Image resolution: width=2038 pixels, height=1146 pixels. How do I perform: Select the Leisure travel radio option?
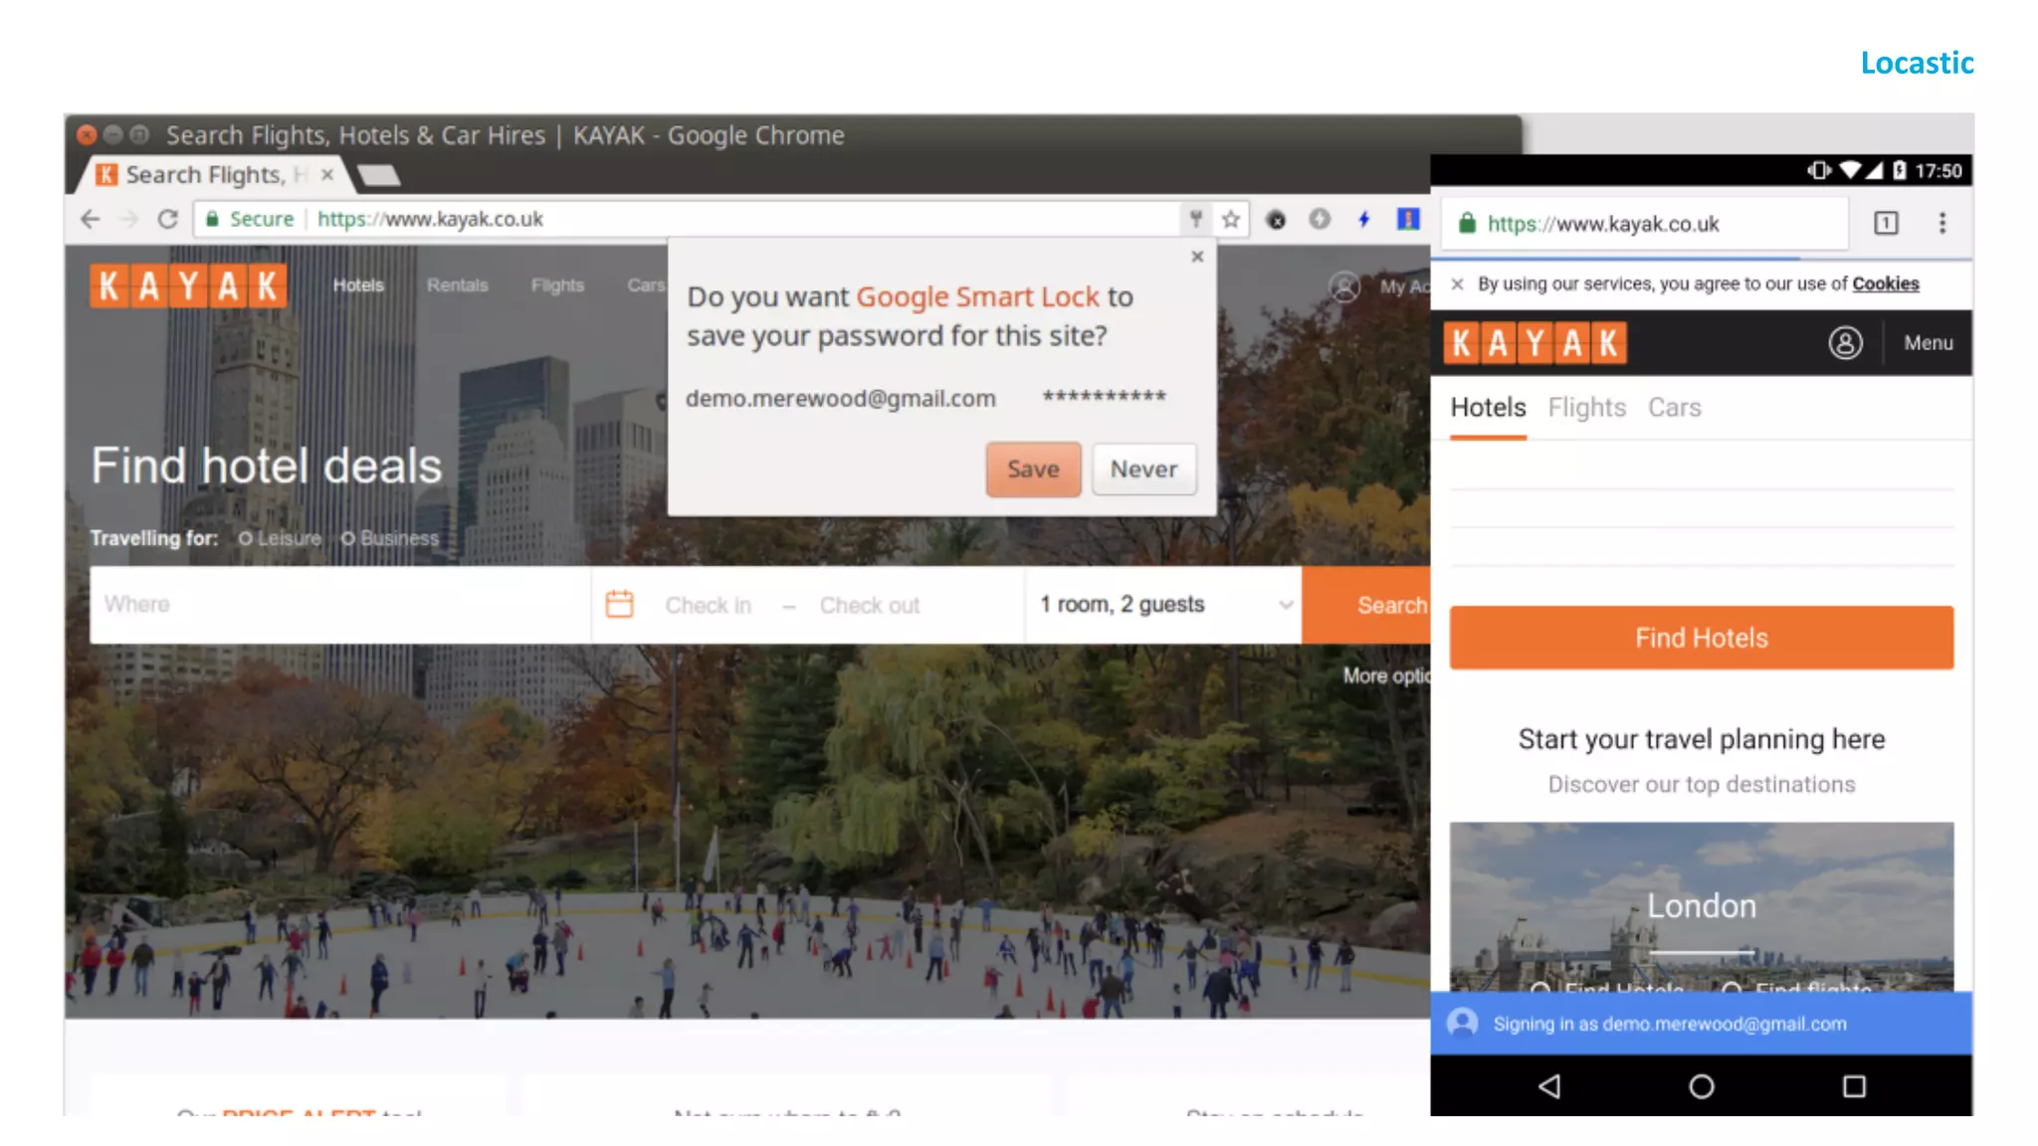click(246, 538)
